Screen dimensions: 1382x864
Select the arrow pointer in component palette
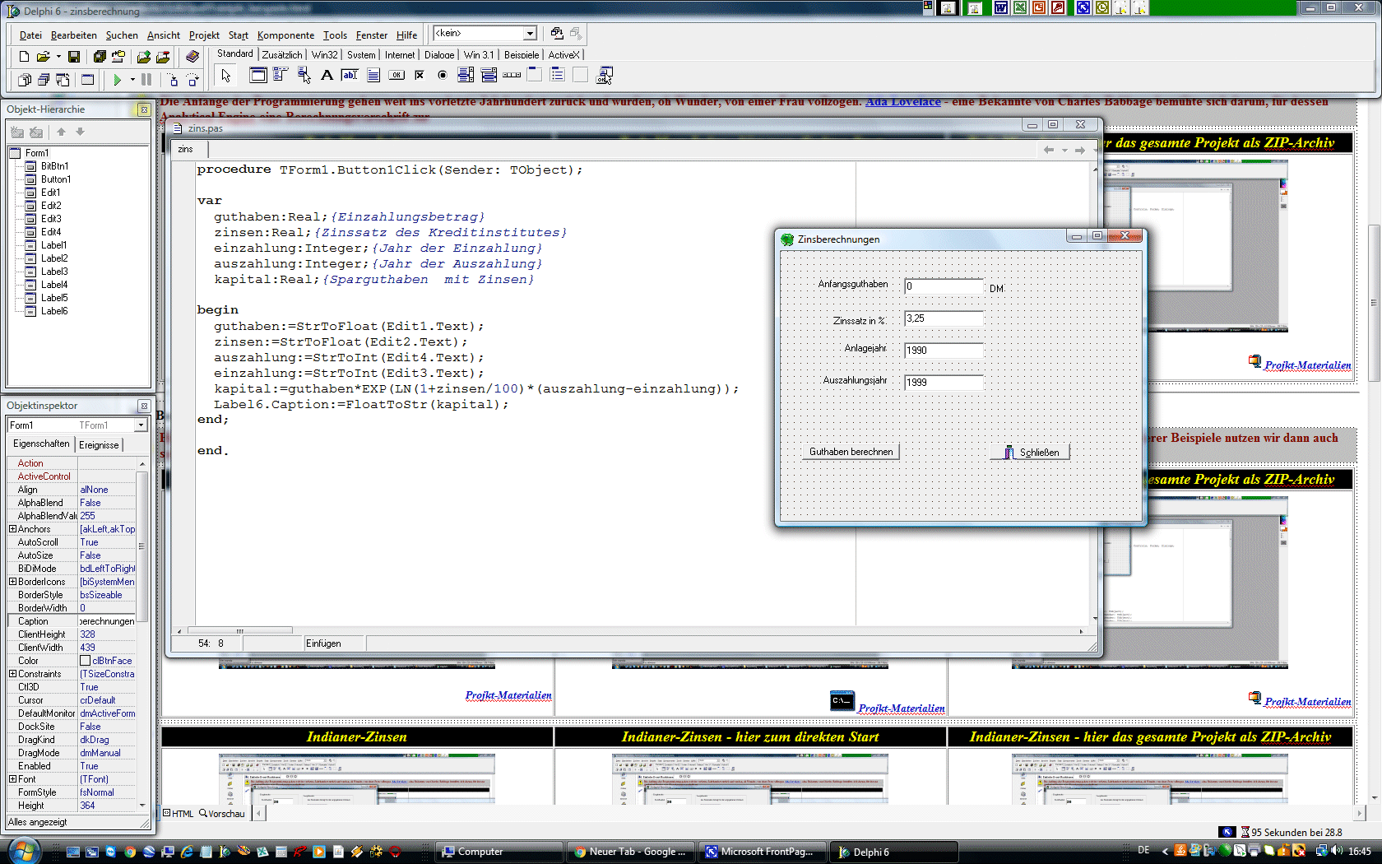[x=225, y=76]
